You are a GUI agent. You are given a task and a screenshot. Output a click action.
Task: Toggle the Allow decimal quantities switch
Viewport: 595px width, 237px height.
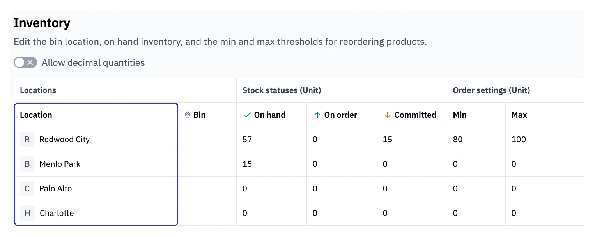(x=25, y=62)
